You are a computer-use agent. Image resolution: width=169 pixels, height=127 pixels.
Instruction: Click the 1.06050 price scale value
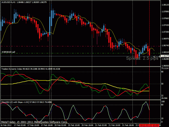[x=165, y=66]
